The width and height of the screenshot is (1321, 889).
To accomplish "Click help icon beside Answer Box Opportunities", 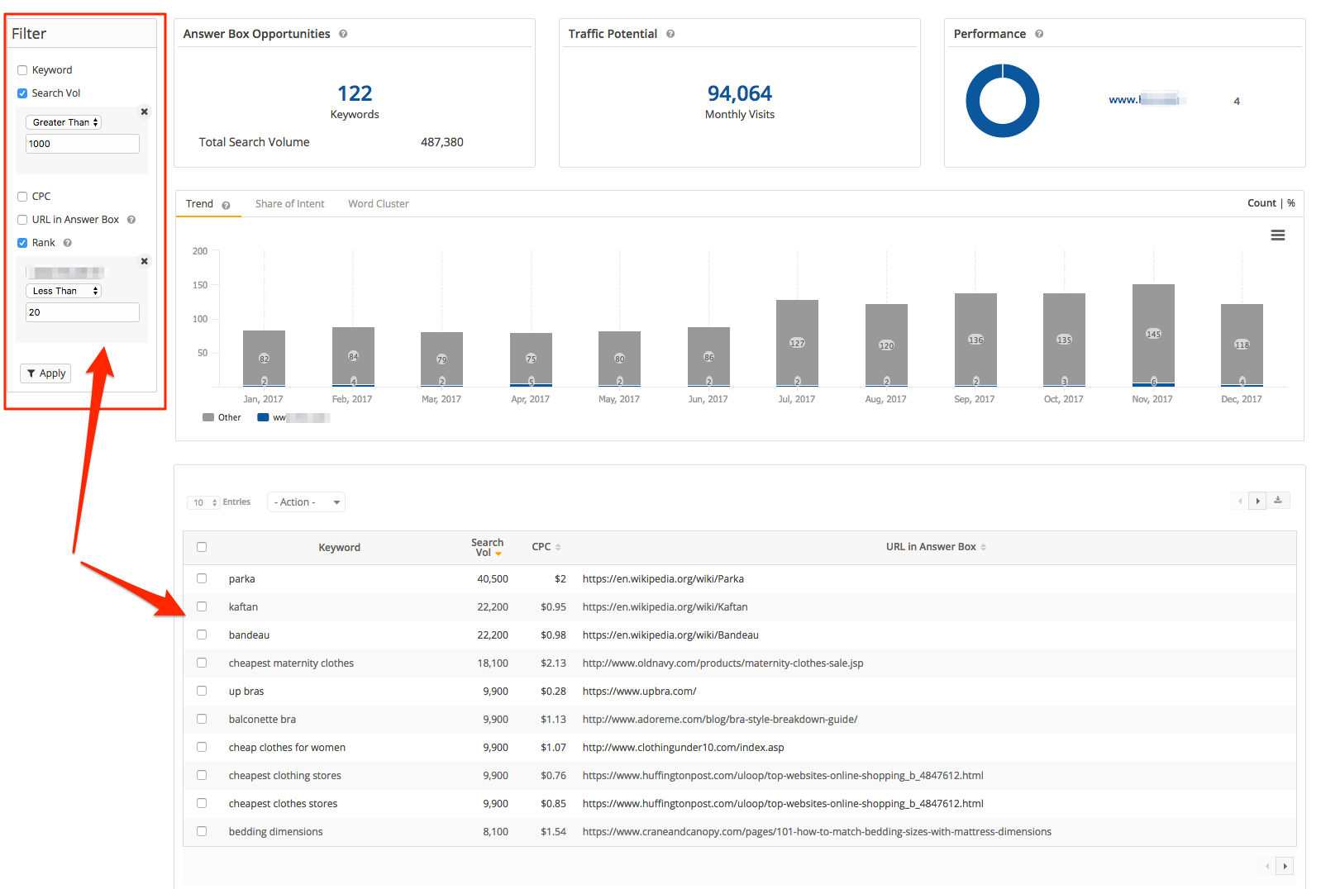I will point(343,34).
